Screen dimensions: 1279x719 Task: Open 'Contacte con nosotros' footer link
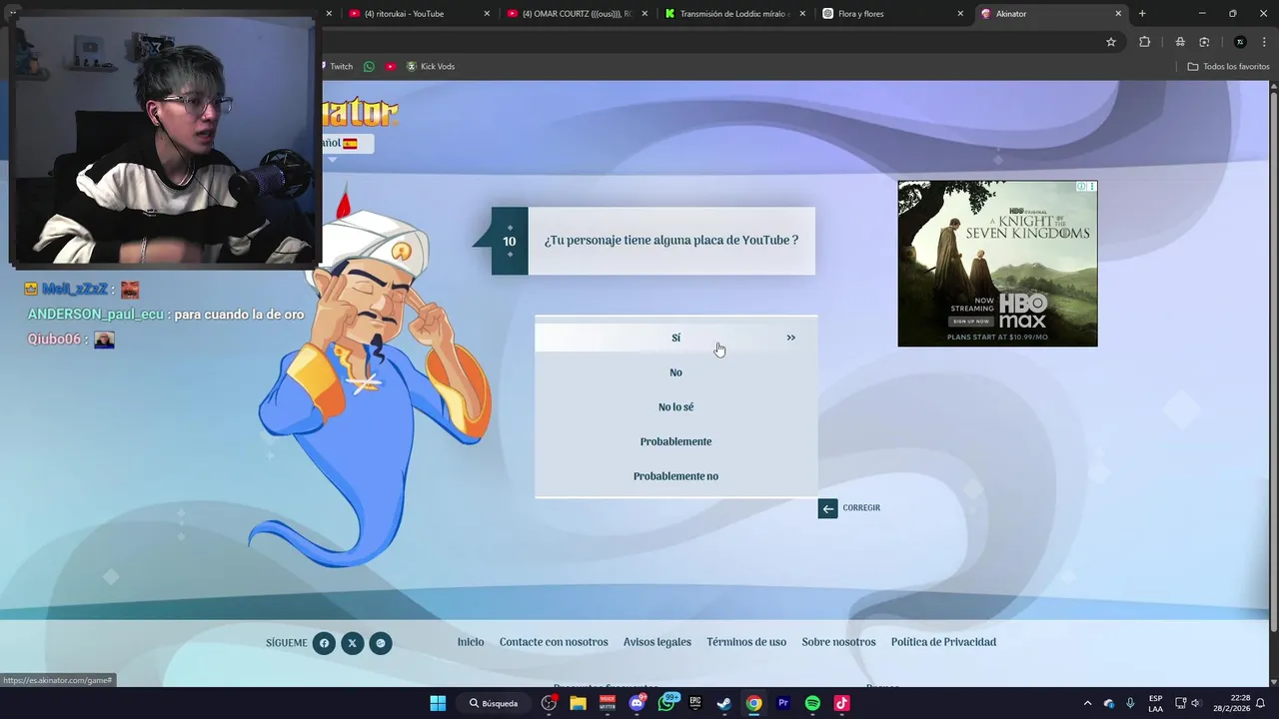[554, 642]
